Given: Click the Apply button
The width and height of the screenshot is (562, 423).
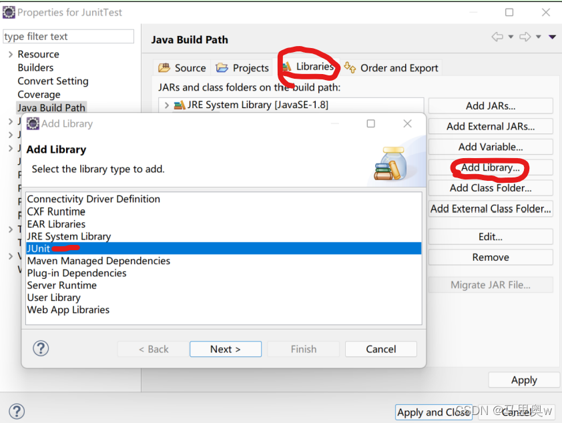Looking at the screenshot, I should [x=524, y=380].
